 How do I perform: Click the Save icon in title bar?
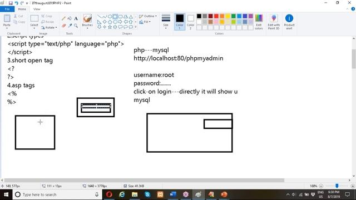pos(11,3)
